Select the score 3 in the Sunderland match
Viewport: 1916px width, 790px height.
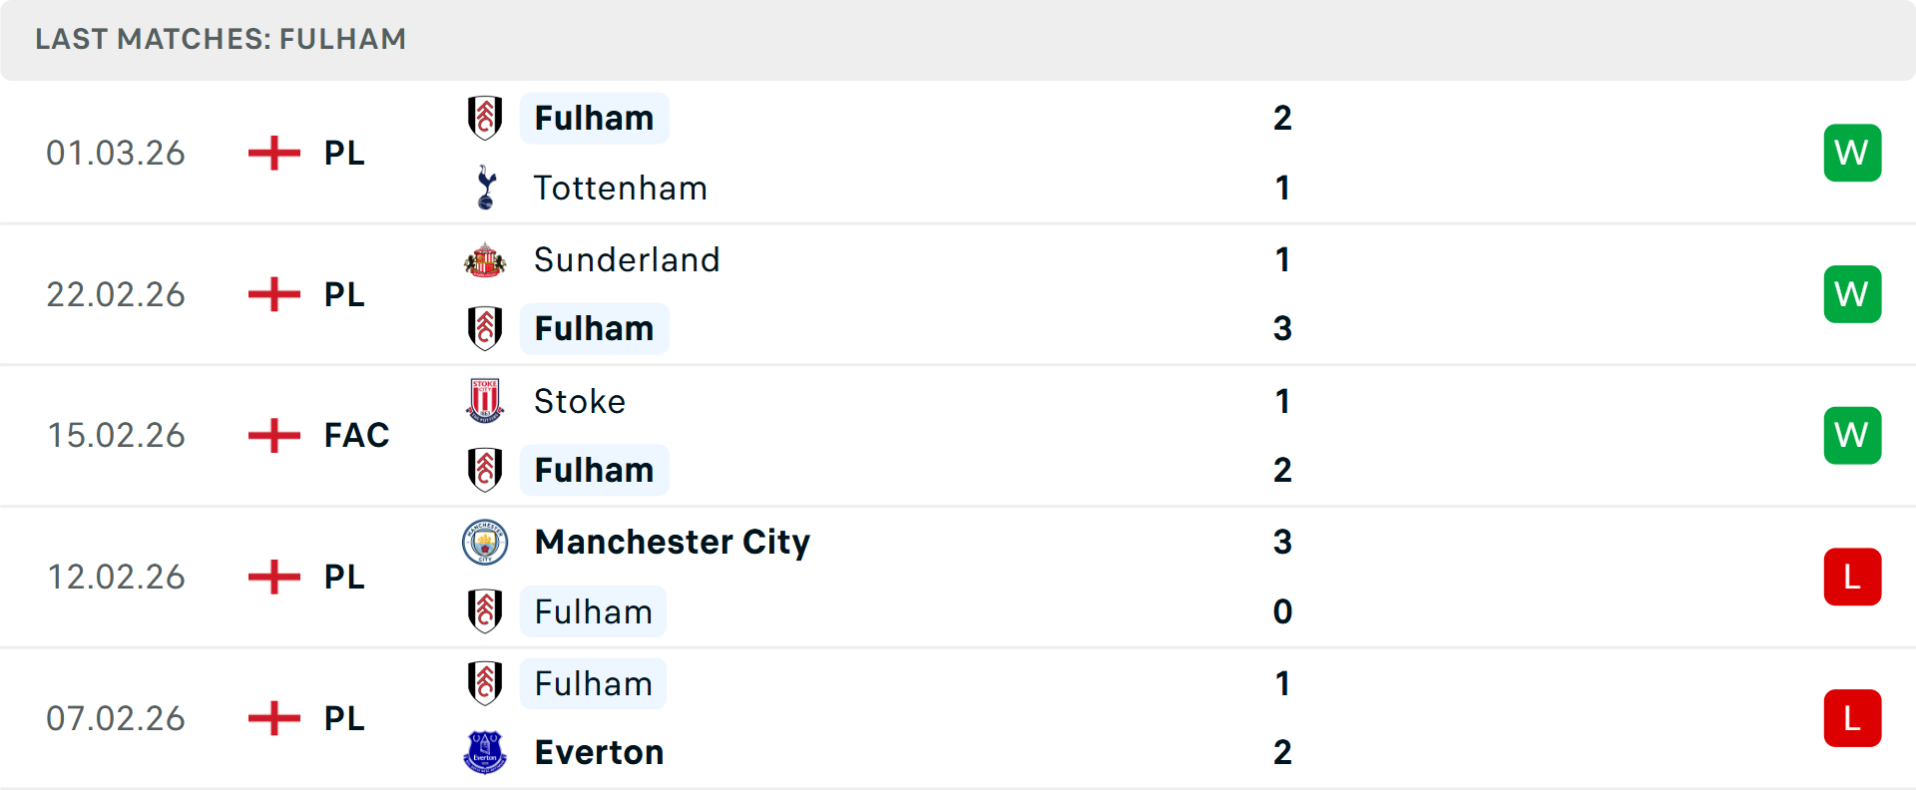point(1282,329)
